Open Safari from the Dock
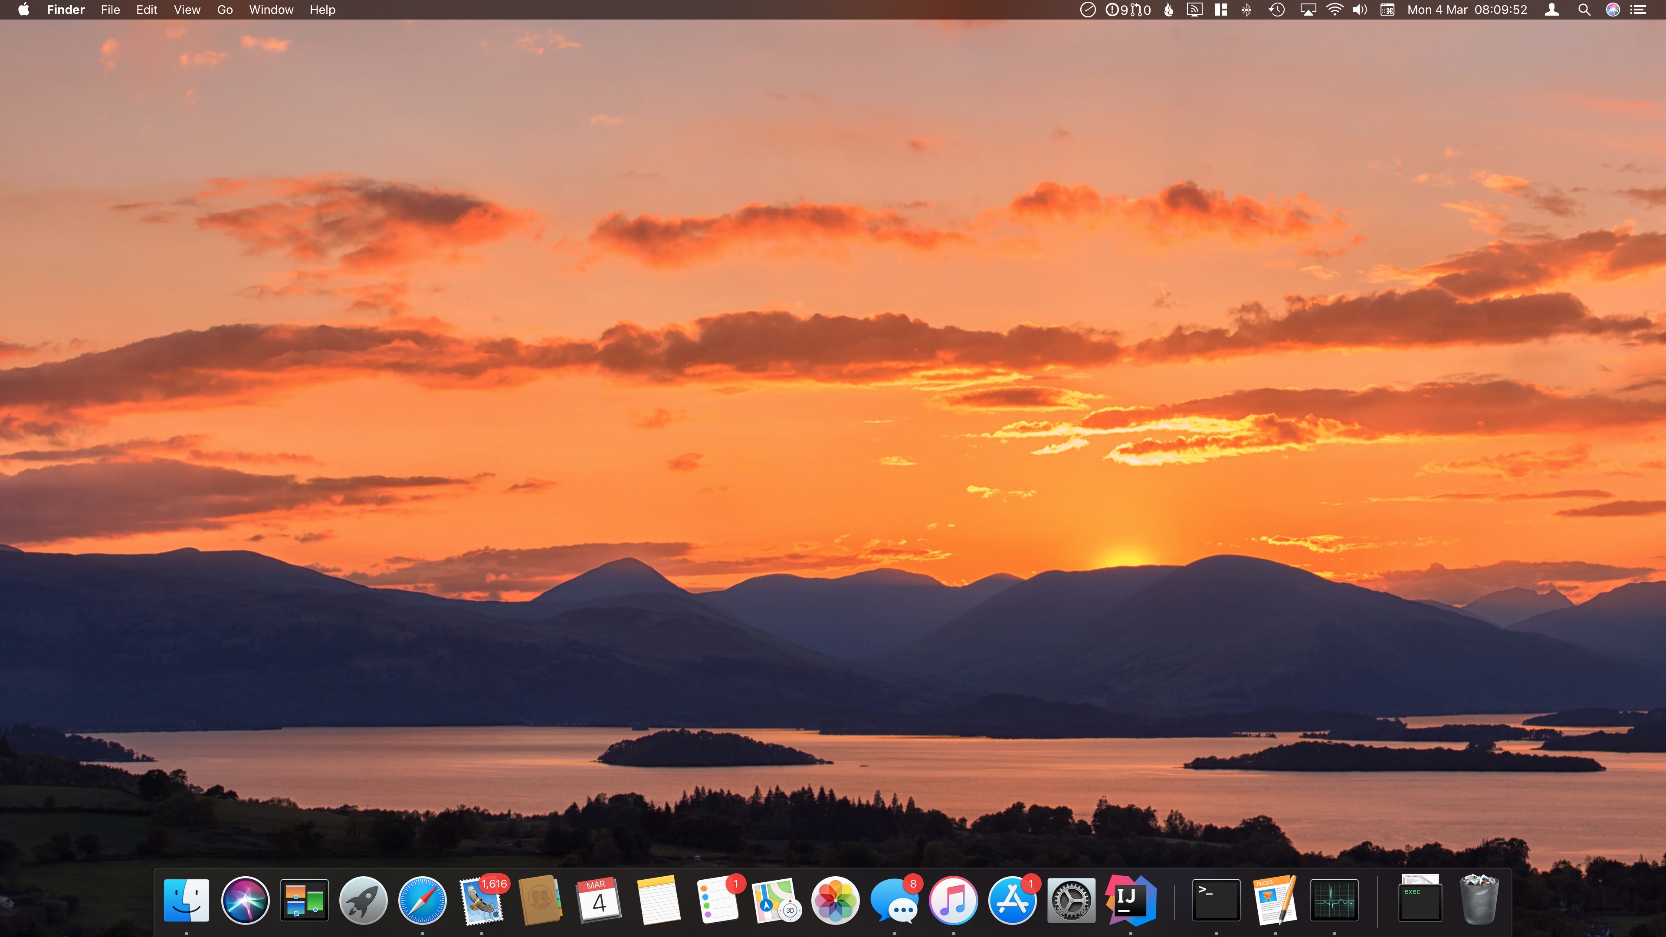The image size is (1666, 937). point(422,900)
